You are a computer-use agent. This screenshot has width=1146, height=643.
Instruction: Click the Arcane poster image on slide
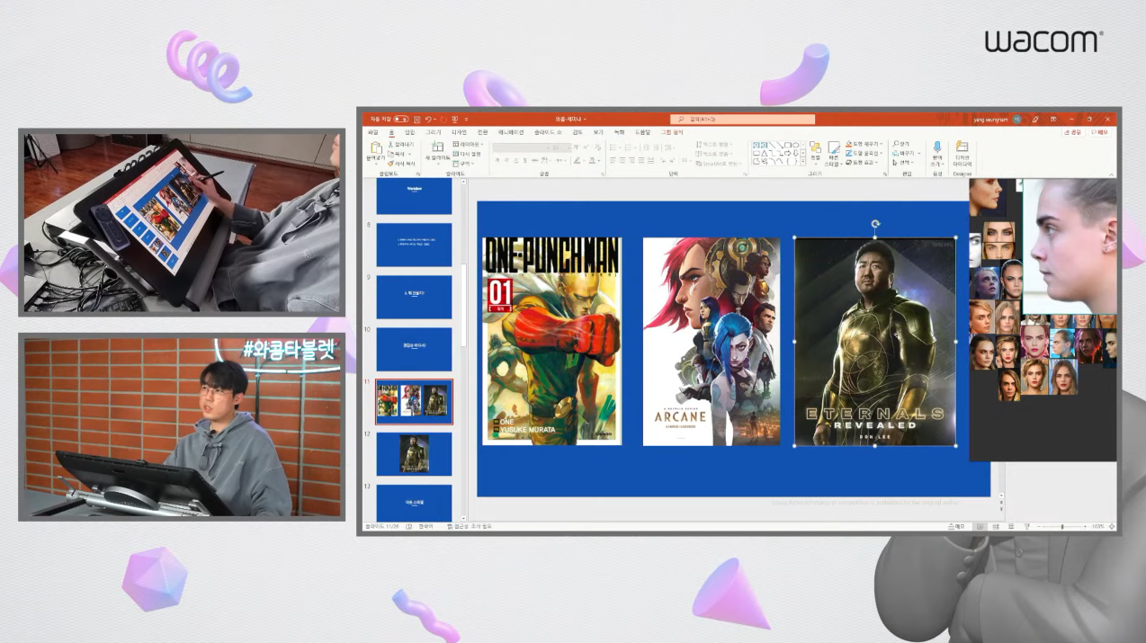tap(711, 341)
